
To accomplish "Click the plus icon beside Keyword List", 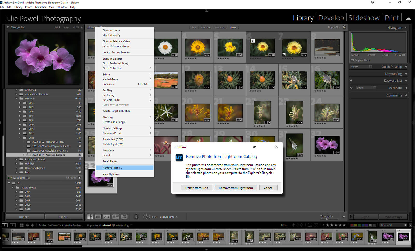I will pos(351,81).
